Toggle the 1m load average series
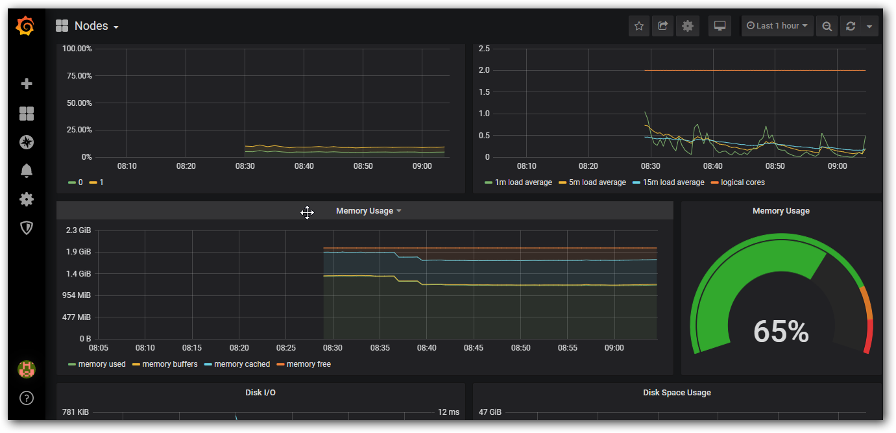896x433 pixels. (x=523, y=182)
